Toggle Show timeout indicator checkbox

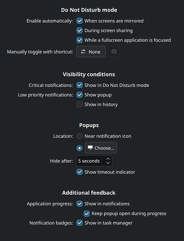[79, 172]
